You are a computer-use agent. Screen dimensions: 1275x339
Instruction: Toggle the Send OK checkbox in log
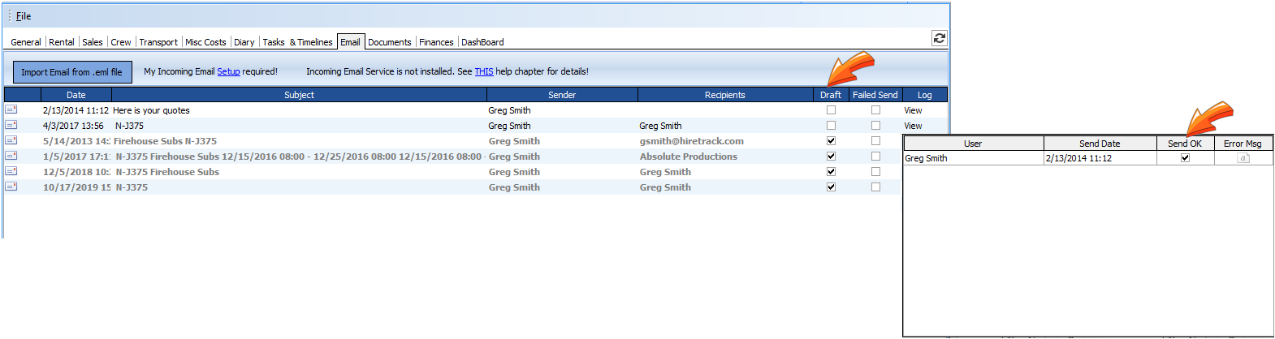[1185, 158]
